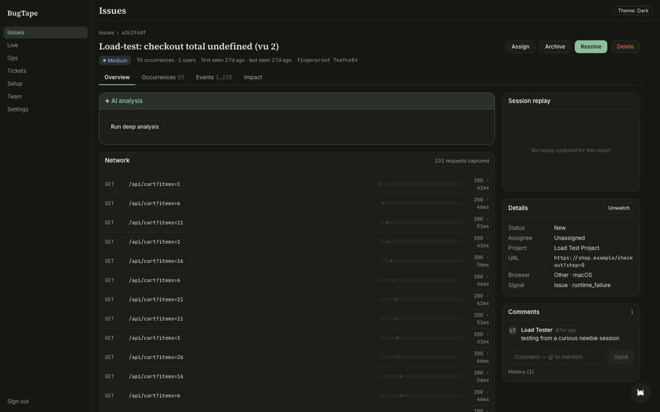Switch to the Occurrences tab
The height and width of the screenshot is (412, 660).
point(162,78)
